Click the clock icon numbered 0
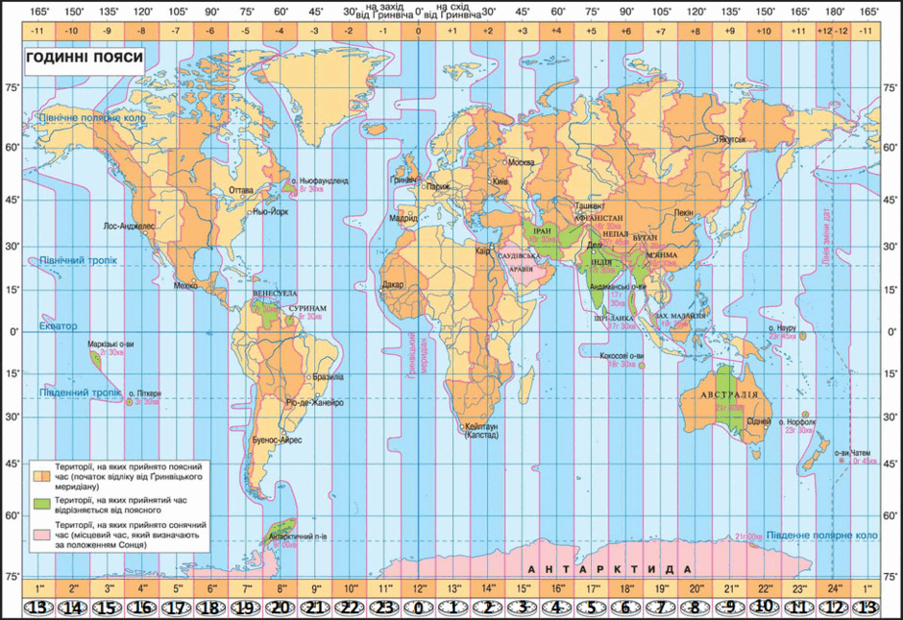This screenshot has width=903, height=620. (419, 608)
